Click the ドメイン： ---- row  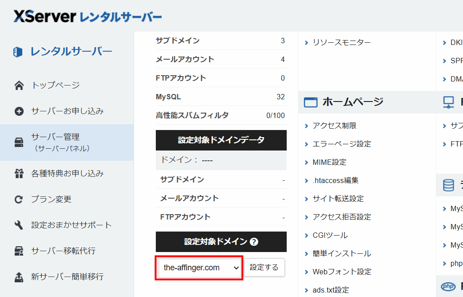(221, 160)
